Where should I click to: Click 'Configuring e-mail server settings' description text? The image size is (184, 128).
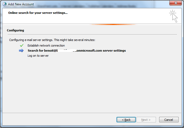[x=52, y=40]
